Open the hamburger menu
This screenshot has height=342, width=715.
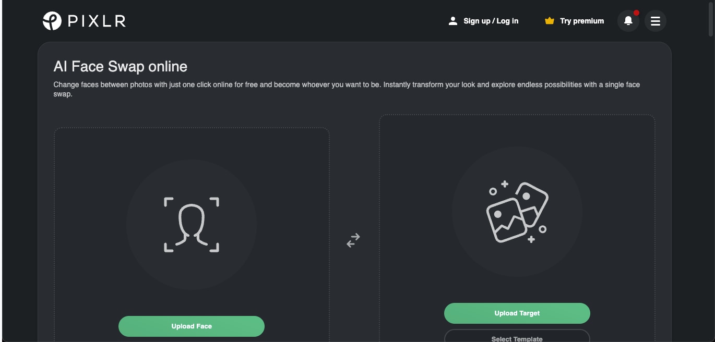point(656,21)
